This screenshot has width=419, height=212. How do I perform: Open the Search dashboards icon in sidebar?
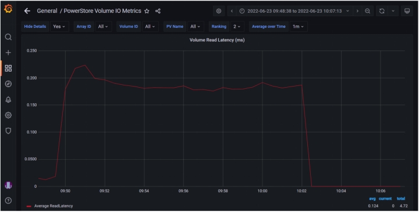pos(8,37)
